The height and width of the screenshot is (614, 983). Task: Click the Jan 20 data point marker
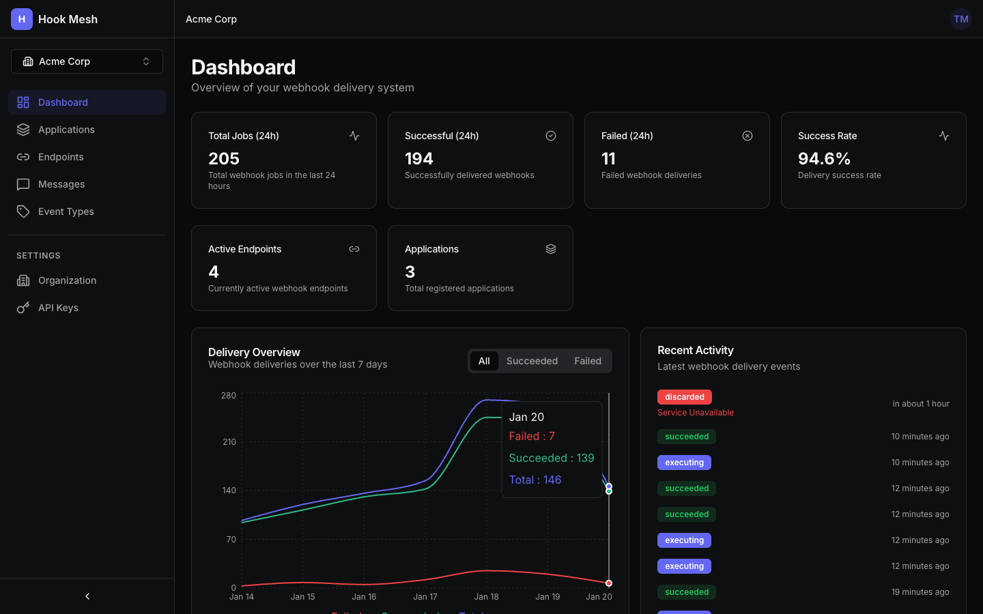608,489
